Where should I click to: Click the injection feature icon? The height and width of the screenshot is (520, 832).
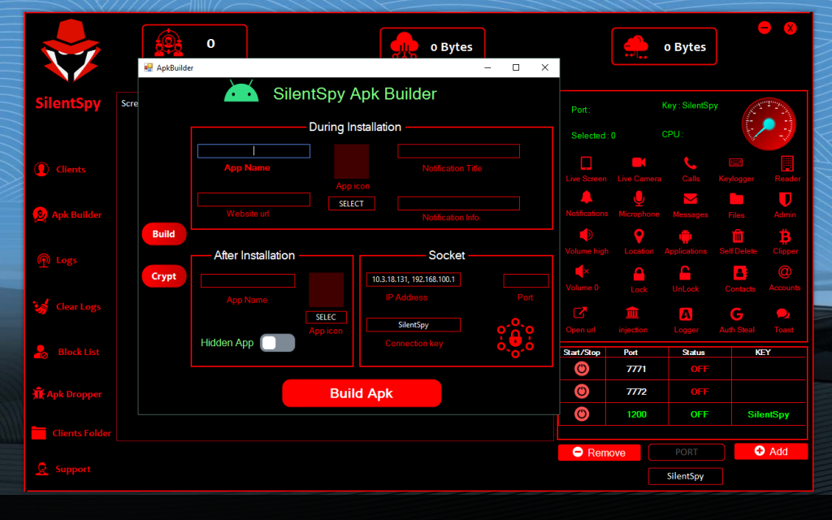(x=635, y=317)
